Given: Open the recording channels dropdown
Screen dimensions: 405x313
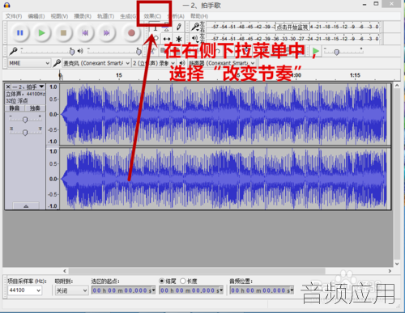Looking at the screenshot, I should pos(154,63).
